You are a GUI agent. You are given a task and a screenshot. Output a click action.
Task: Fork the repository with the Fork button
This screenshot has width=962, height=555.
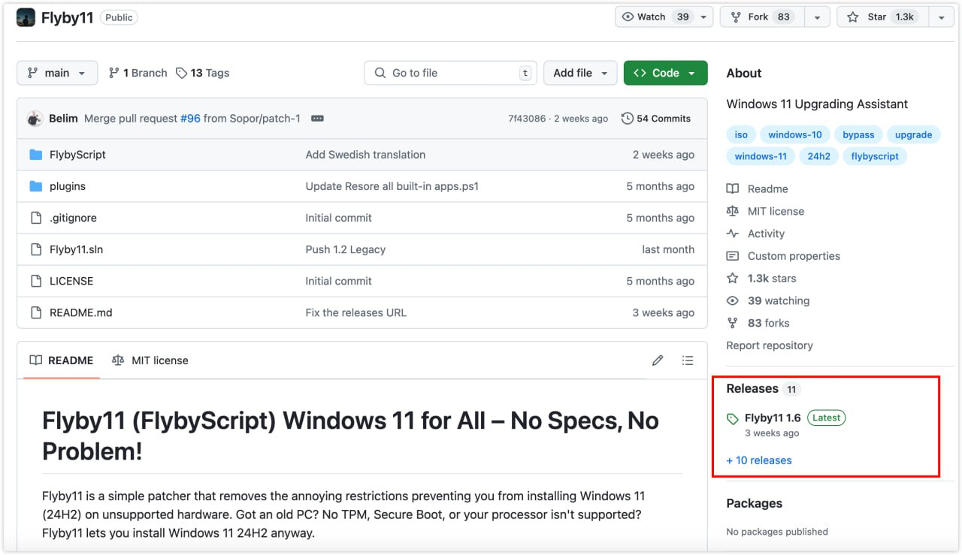click(x=762, y=17)
